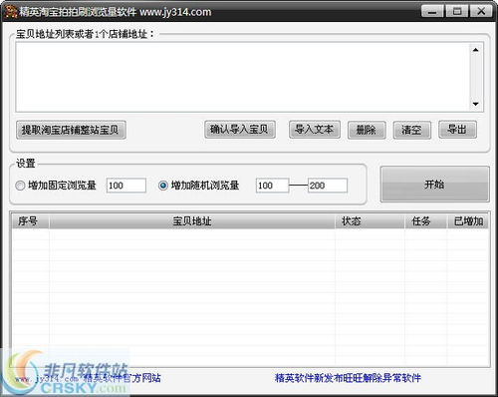
Task: Click the address text area scroll down arrow
Action: pos(476,104)
